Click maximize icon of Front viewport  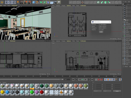[x=121, y=41]
